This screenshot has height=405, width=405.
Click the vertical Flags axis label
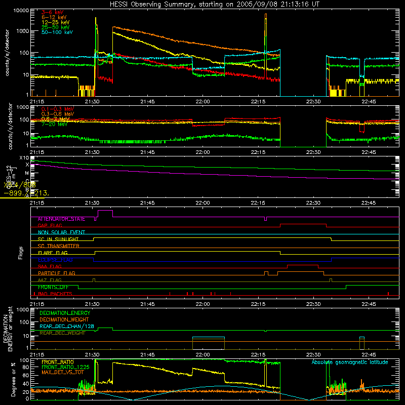pos(21,253)
